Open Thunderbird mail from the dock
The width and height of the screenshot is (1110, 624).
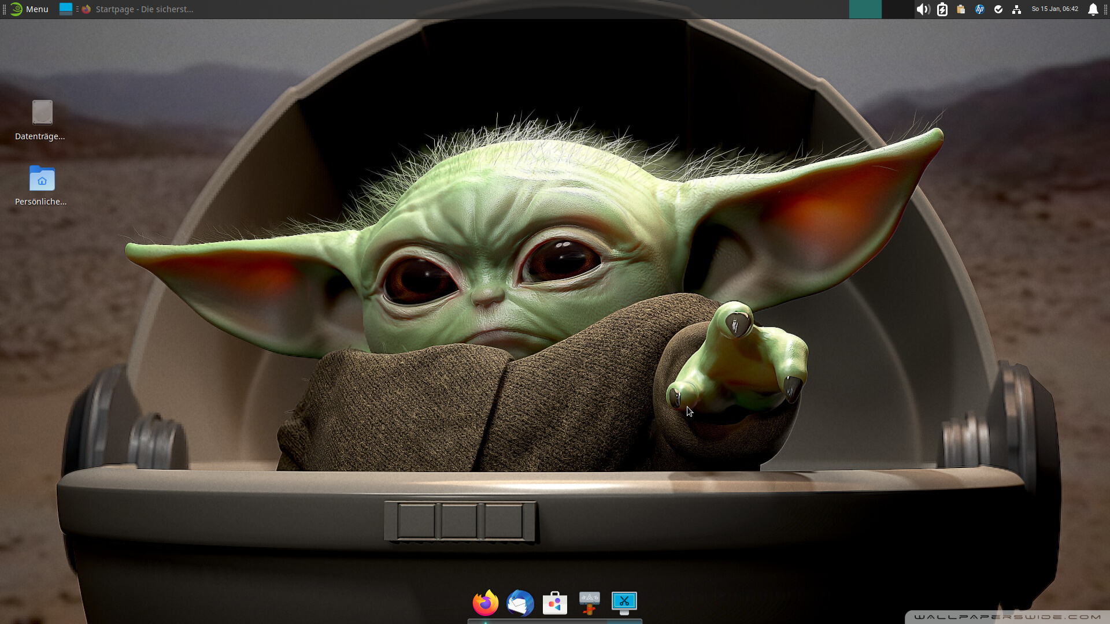[520, 603]
